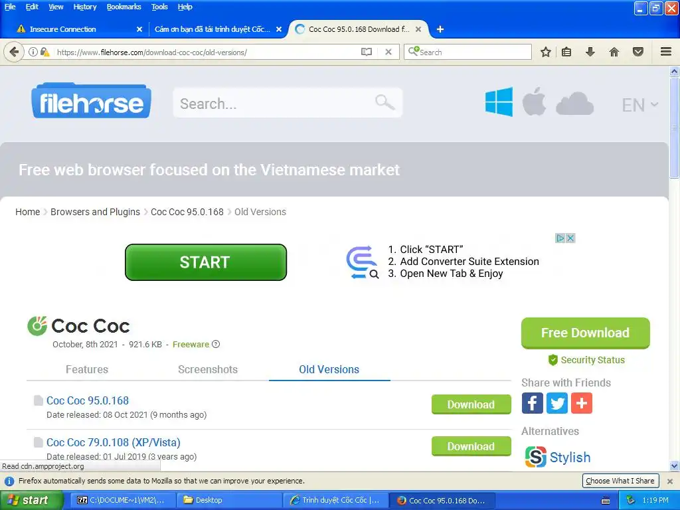Image resolution: width=680 pixels, height=510 pixels.
Task: Open the Tools menu
Action: point(159,7)
